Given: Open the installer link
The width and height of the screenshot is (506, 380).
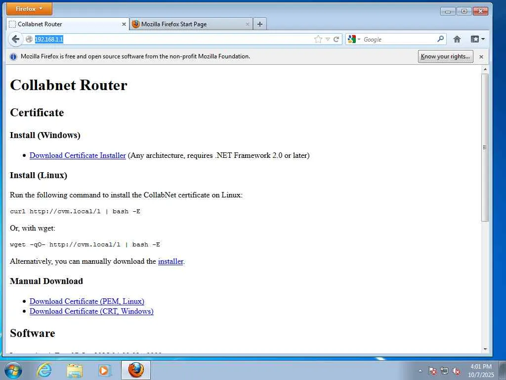Looking at the screenshot, I should click(x=170, y=261).
